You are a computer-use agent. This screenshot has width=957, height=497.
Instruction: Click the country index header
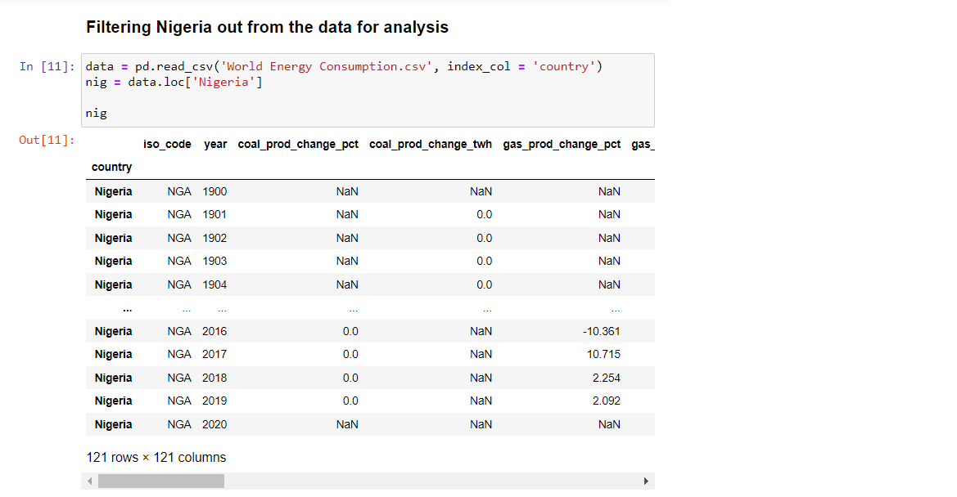pyautogui.click(x=111, y=167)
